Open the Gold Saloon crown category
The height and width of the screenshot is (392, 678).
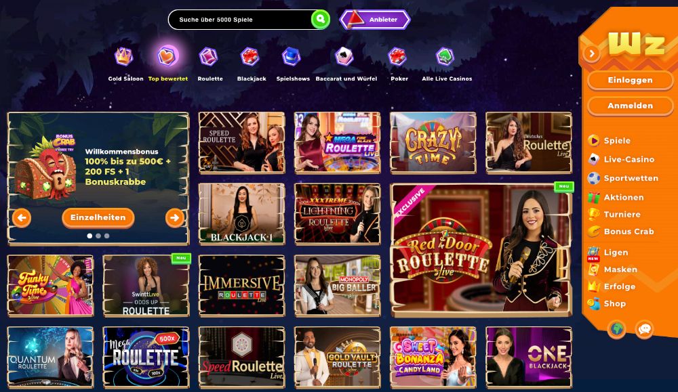pos(123,57)
